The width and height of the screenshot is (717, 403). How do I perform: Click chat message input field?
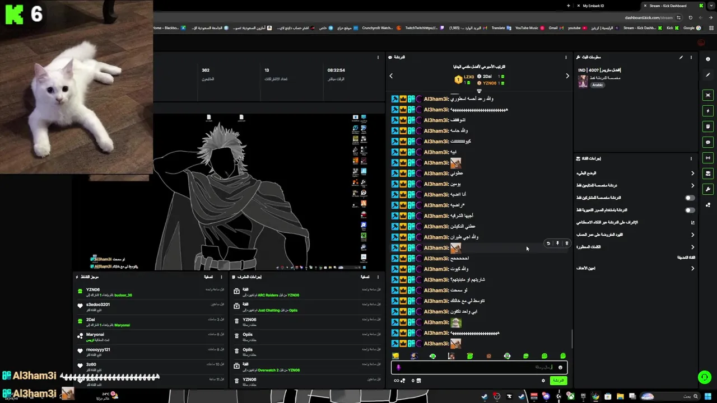[479, 367]
